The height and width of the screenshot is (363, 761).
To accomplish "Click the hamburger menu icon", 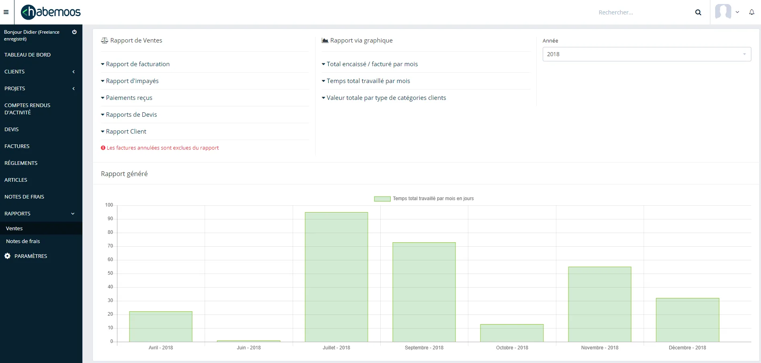I will pos(6,12).
